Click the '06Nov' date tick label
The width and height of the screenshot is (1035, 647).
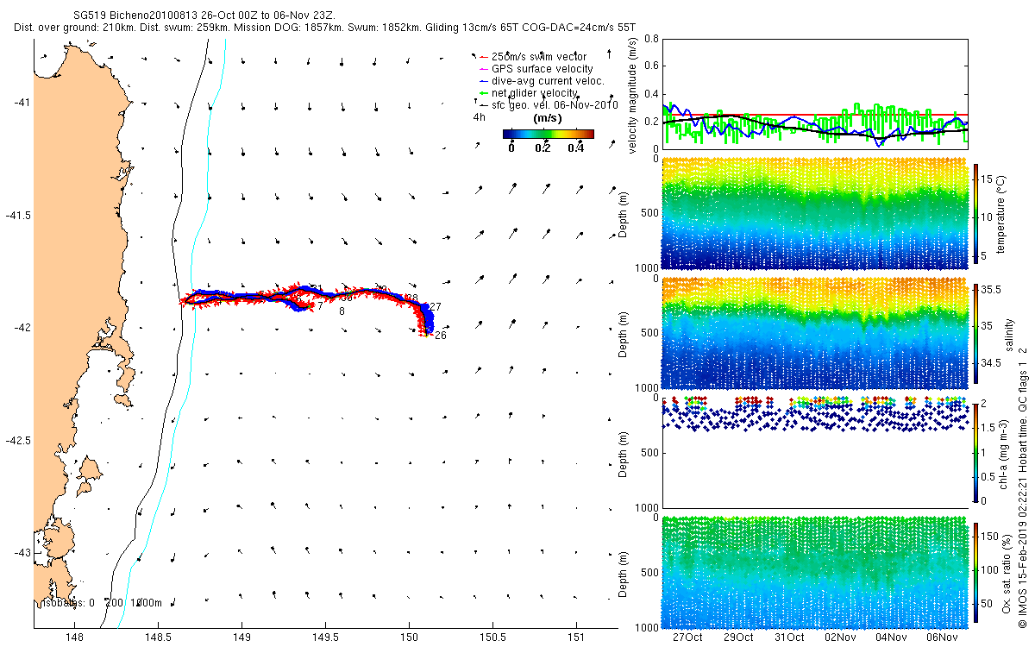click(942, 638)
